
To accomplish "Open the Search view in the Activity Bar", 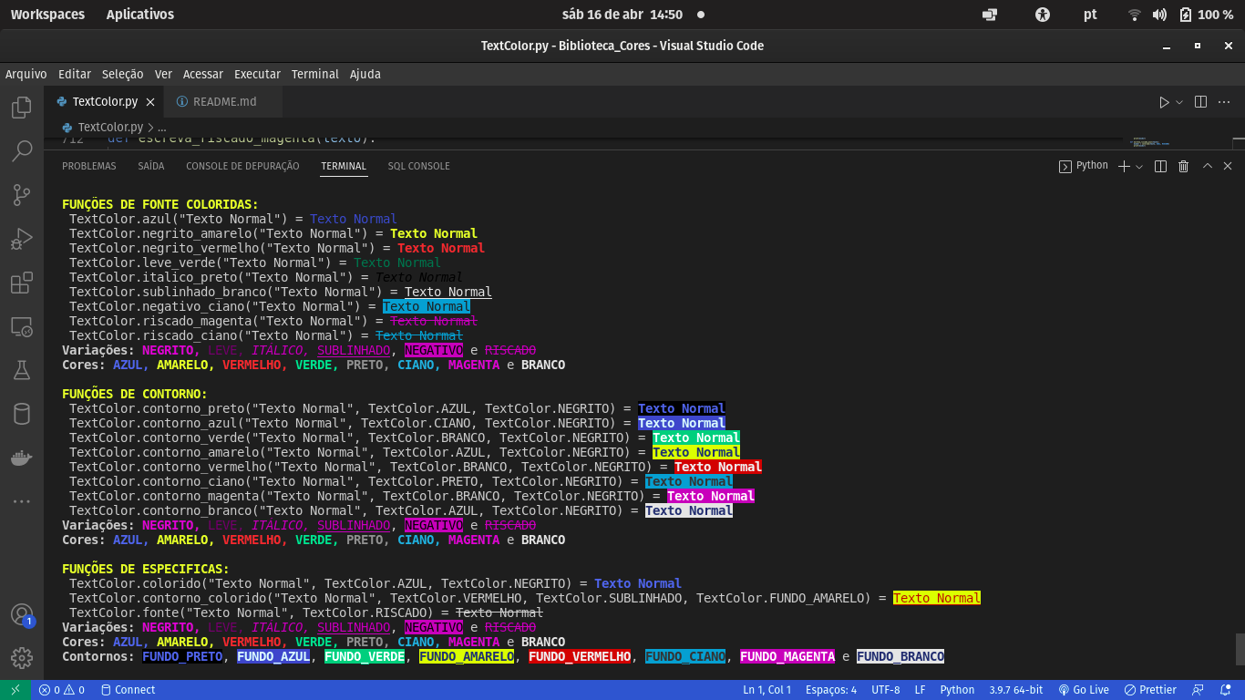I will tap(22, 150).
